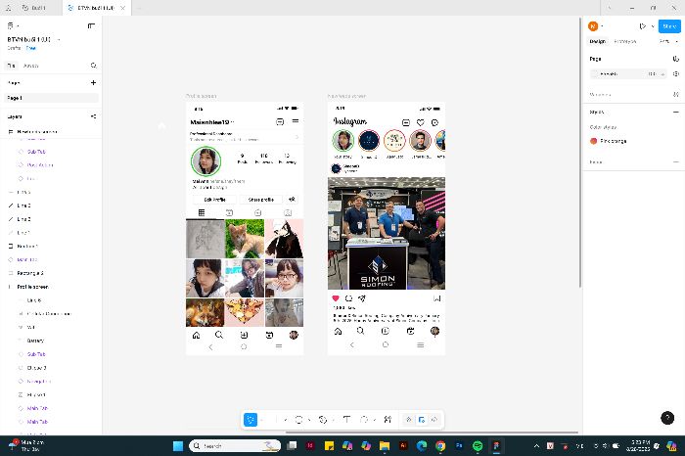The height and width of the screenshot is (456, 685).
Task: Search layers with magnifier icon
Action: [94, 66]
